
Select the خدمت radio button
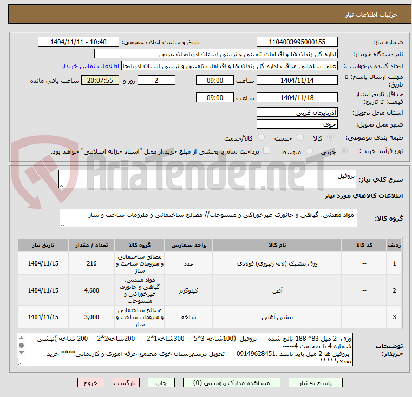pos(300,137)
